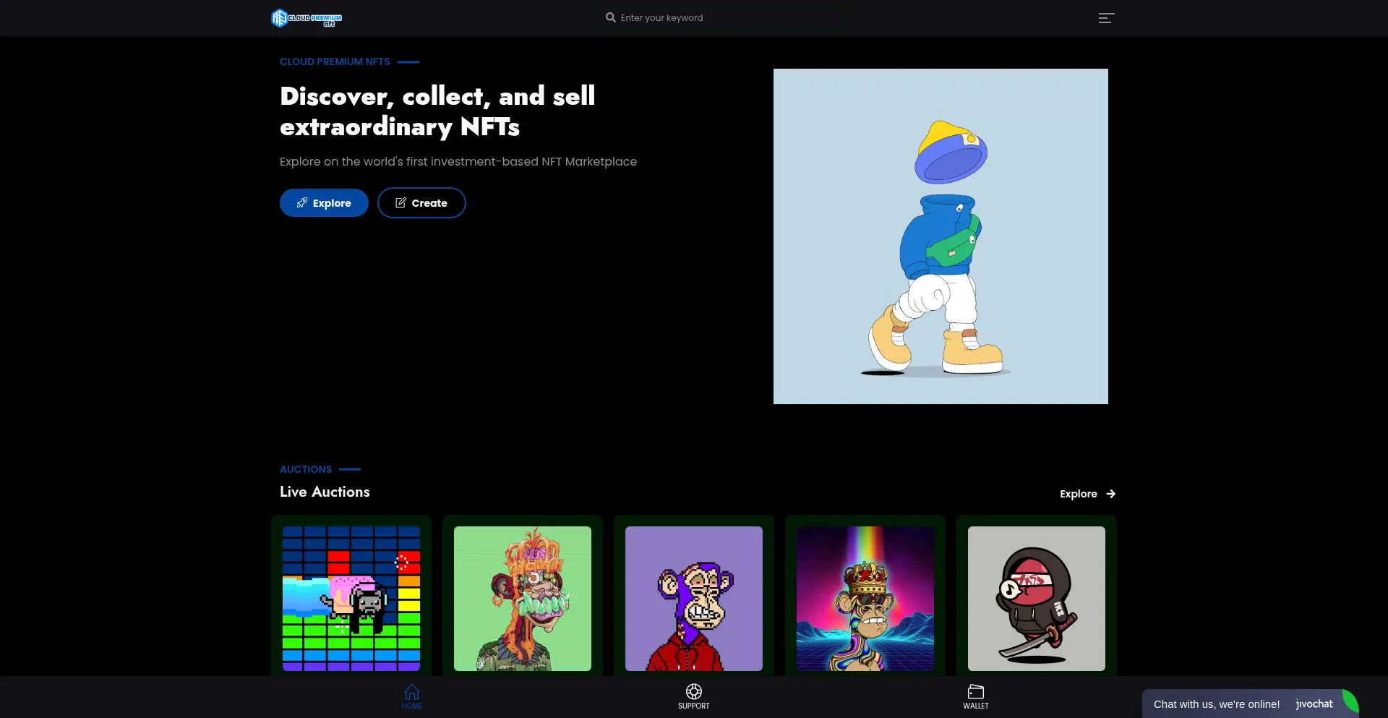Click the search magnifier icon

pyautogui.click(x=611, y=17)
